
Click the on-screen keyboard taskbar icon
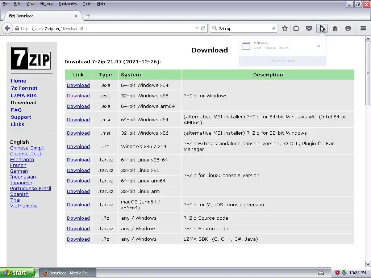(321, 273)
